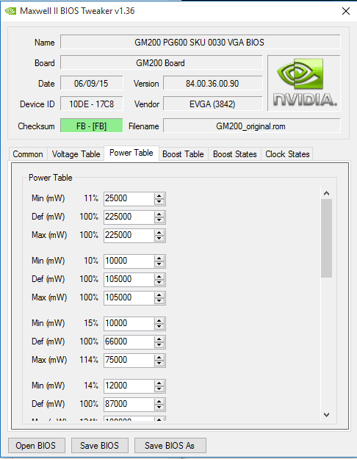Decrease the Min 25000 value with down arrow
The width and height of the screenshot is (357, 459).
[x=159, y=202]
